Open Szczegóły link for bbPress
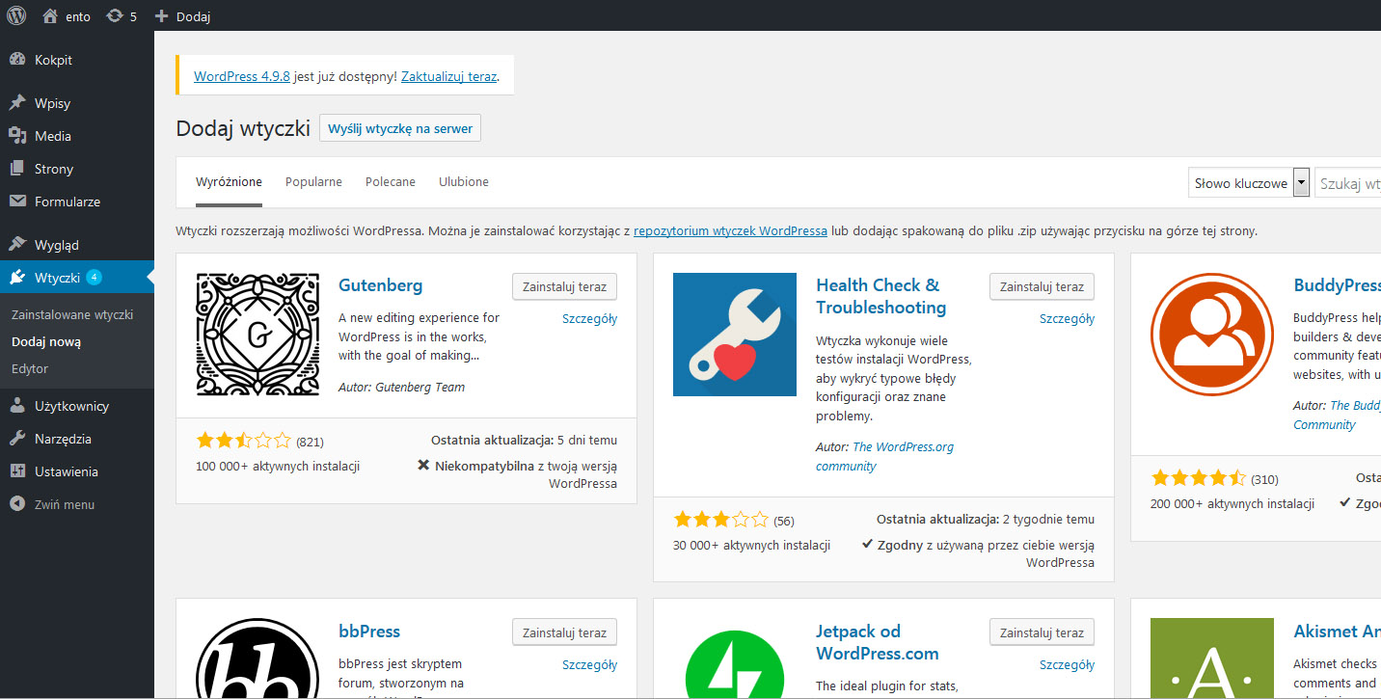The image size is (1381, 699). (x=589, y=665)
